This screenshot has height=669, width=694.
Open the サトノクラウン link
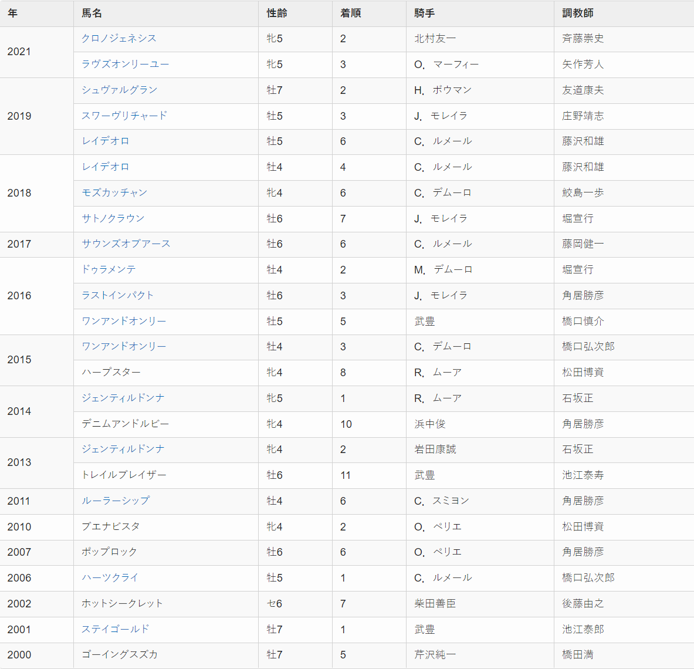(113, 218)
